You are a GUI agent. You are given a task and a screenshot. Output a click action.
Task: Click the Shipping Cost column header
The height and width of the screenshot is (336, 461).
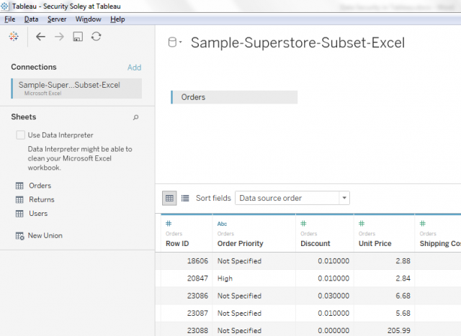440,243
